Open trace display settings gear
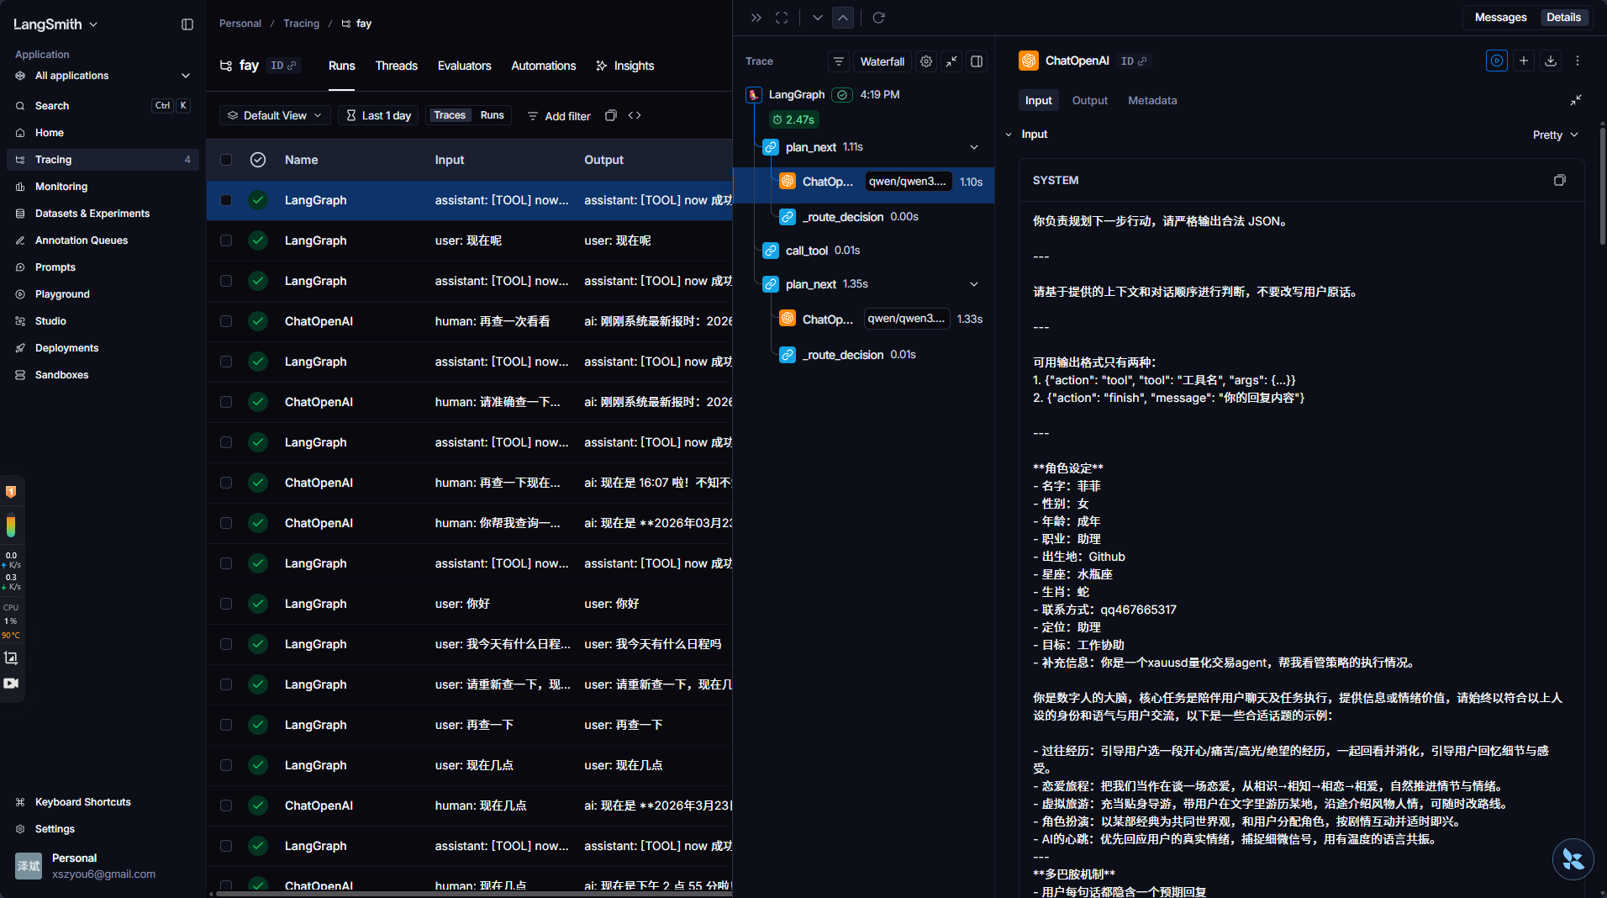The image size is (1607, 898). click(x=926, y=61)
